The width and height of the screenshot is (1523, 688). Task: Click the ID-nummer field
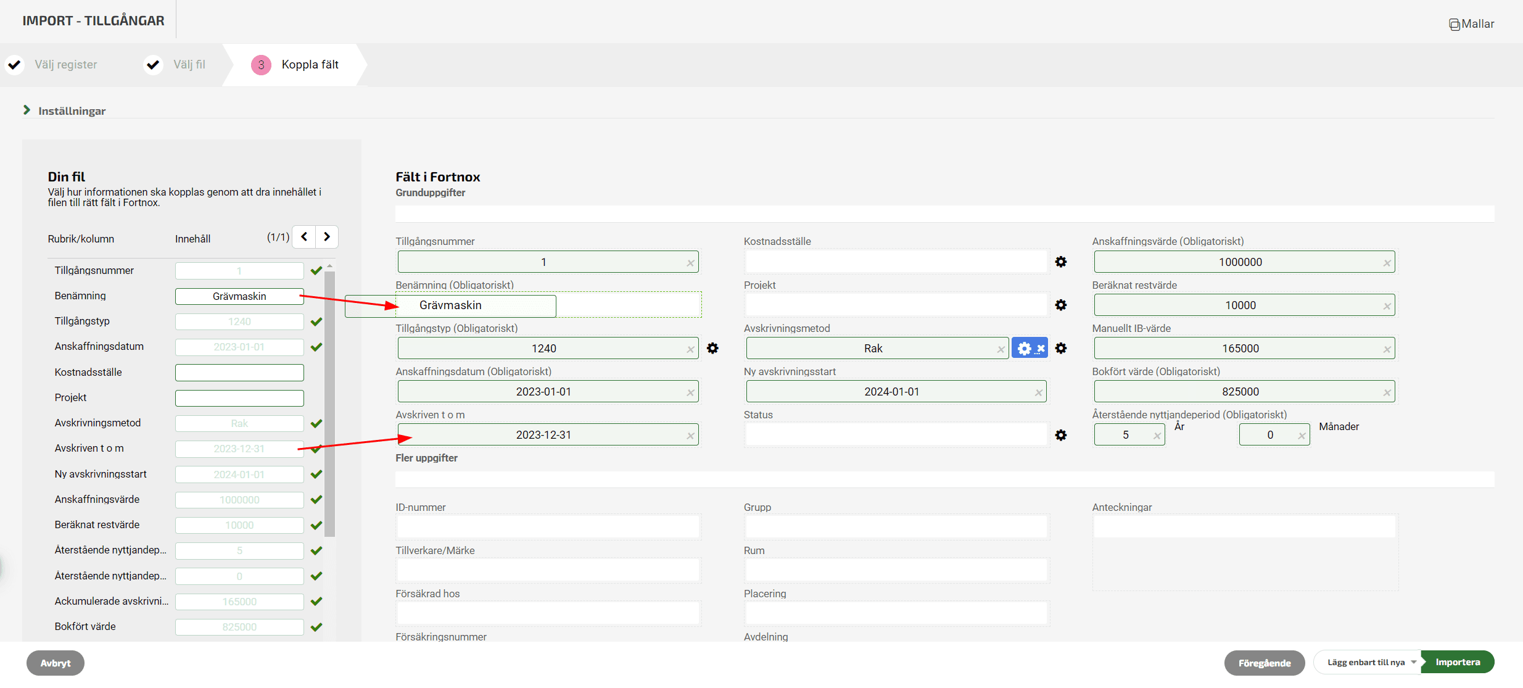[548, 527]
